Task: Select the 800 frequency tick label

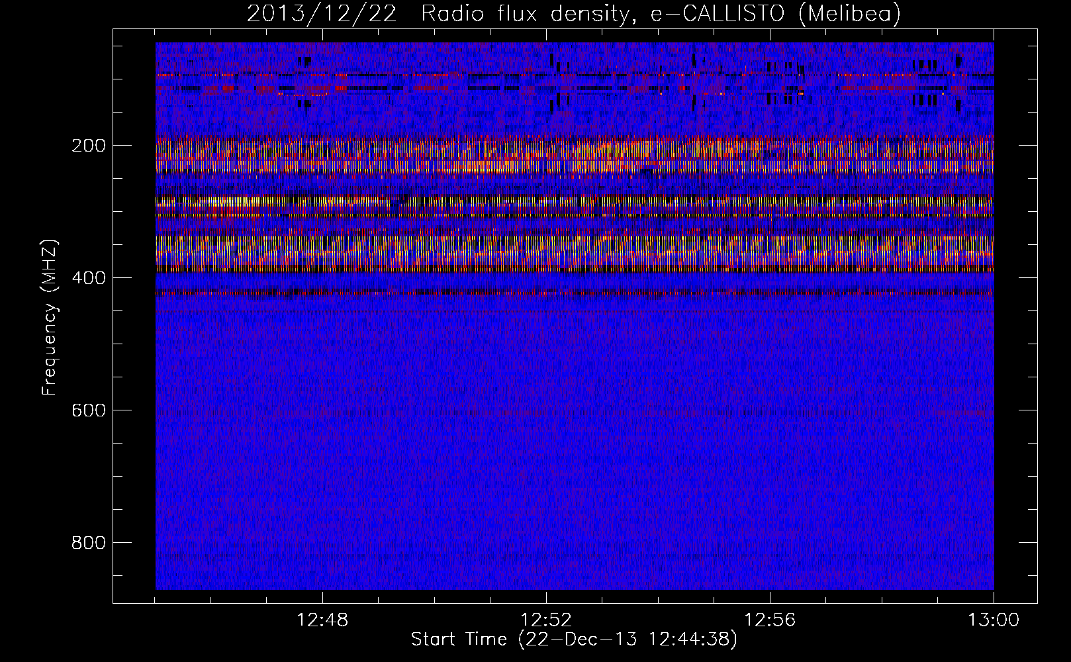Action: click(88, 543)
